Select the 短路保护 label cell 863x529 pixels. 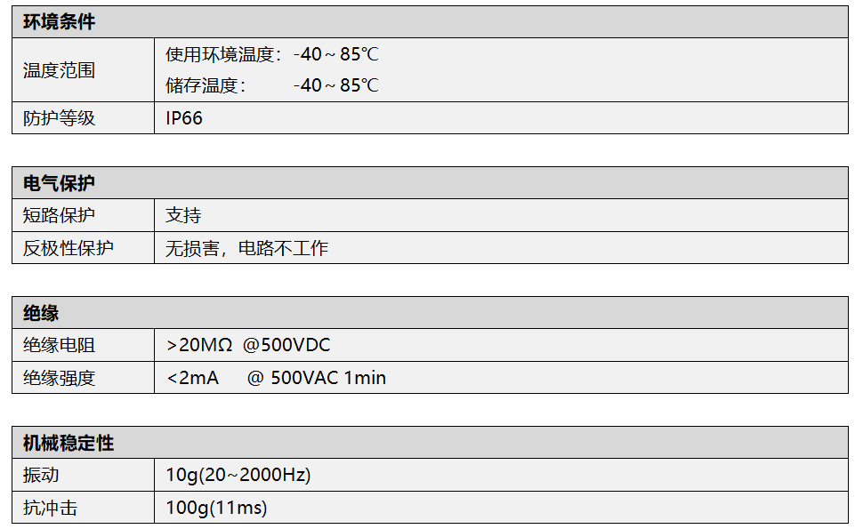59,215
